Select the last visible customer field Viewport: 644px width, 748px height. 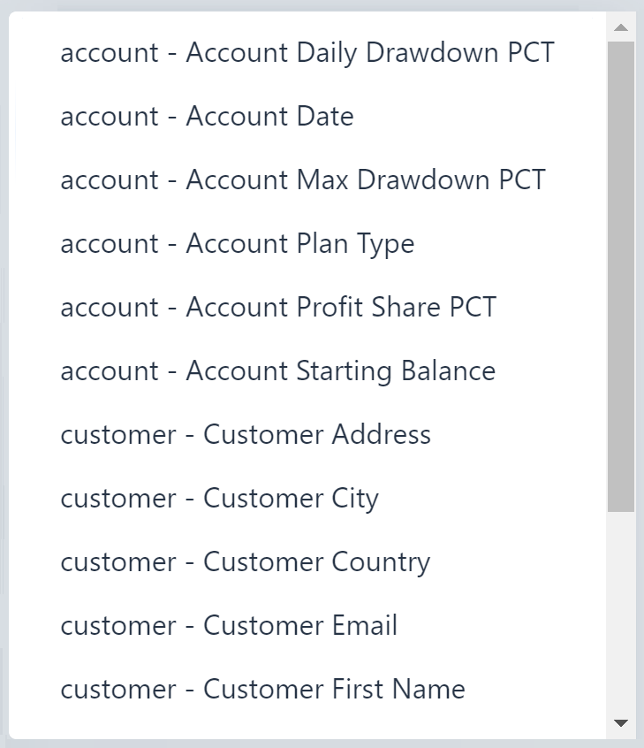pos(261,689)
